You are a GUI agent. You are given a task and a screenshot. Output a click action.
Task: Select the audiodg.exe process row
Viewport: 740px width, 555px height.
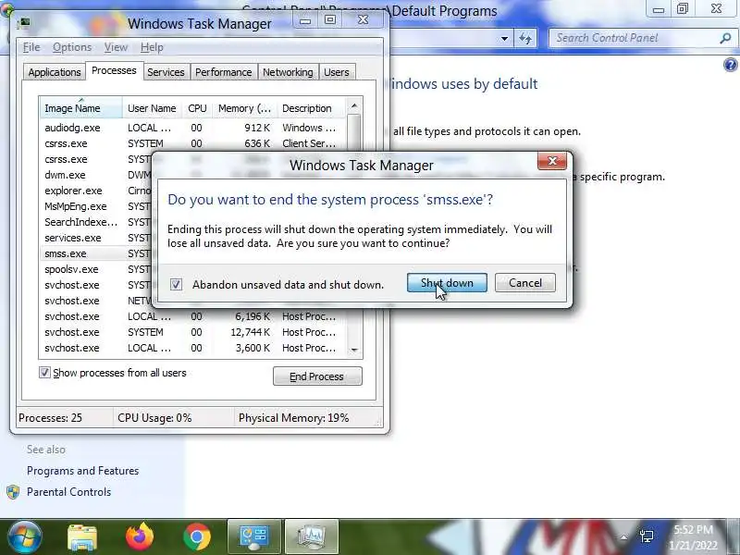coord(192,128)
